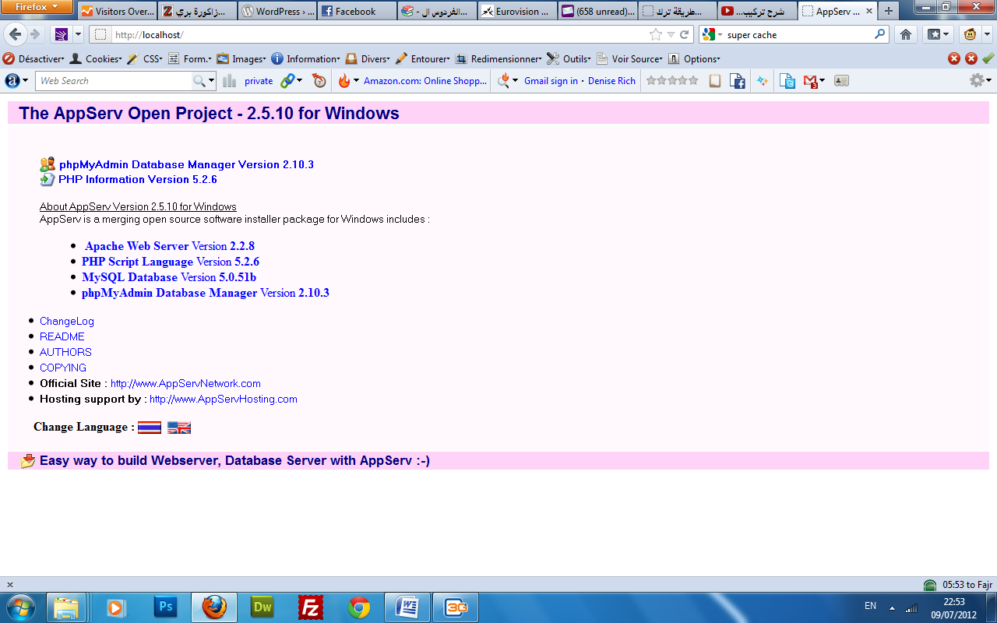
Task: Click the Firefox home button icon
Action: 906,34
